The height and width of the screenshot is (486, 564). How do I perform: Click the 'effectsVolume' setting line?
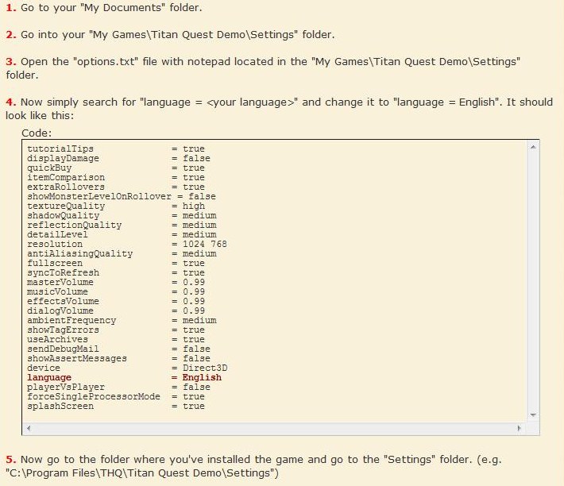pyautogui.click(x=116, y=301)
